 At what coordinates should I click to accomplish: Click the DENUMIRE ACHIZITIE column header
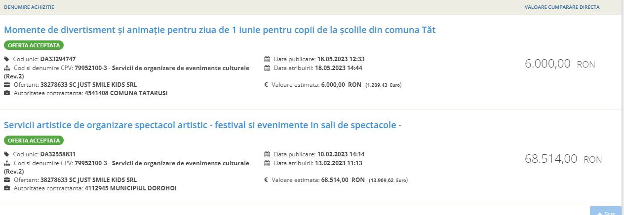coord(29,7)
